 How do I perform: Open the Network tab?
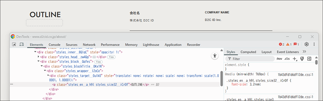(x=89, y=45)
